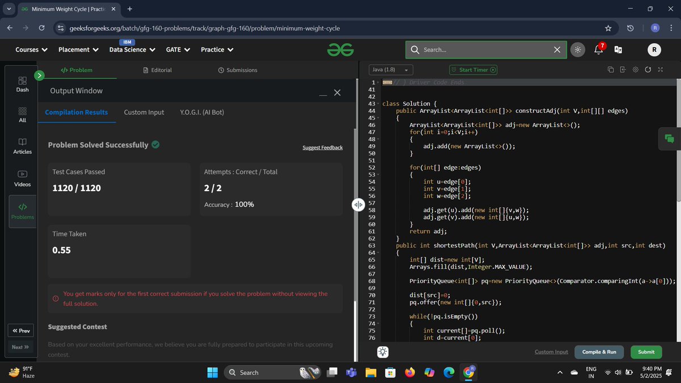Reload the page in Chrome
Image resolution: width=681 pixels, height=383 pixels.
pyautogui.click(x=41, y=28)
